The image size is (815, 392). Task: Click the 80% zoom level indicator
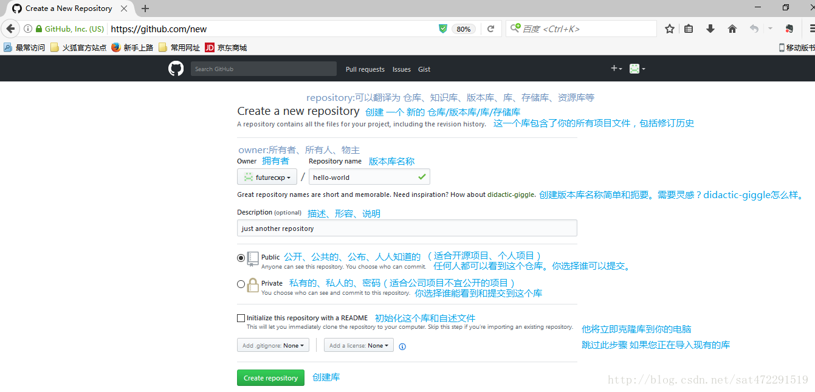463,29
